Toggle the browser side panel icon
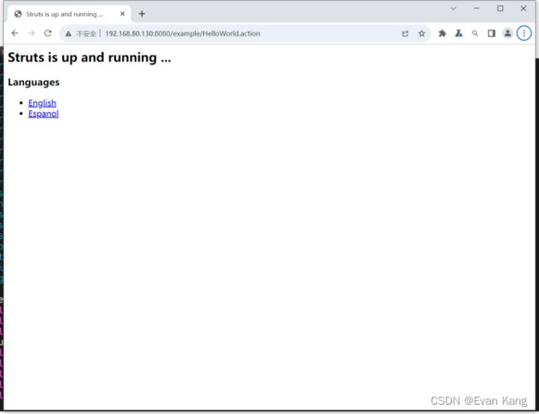 [x=492, y=33]
